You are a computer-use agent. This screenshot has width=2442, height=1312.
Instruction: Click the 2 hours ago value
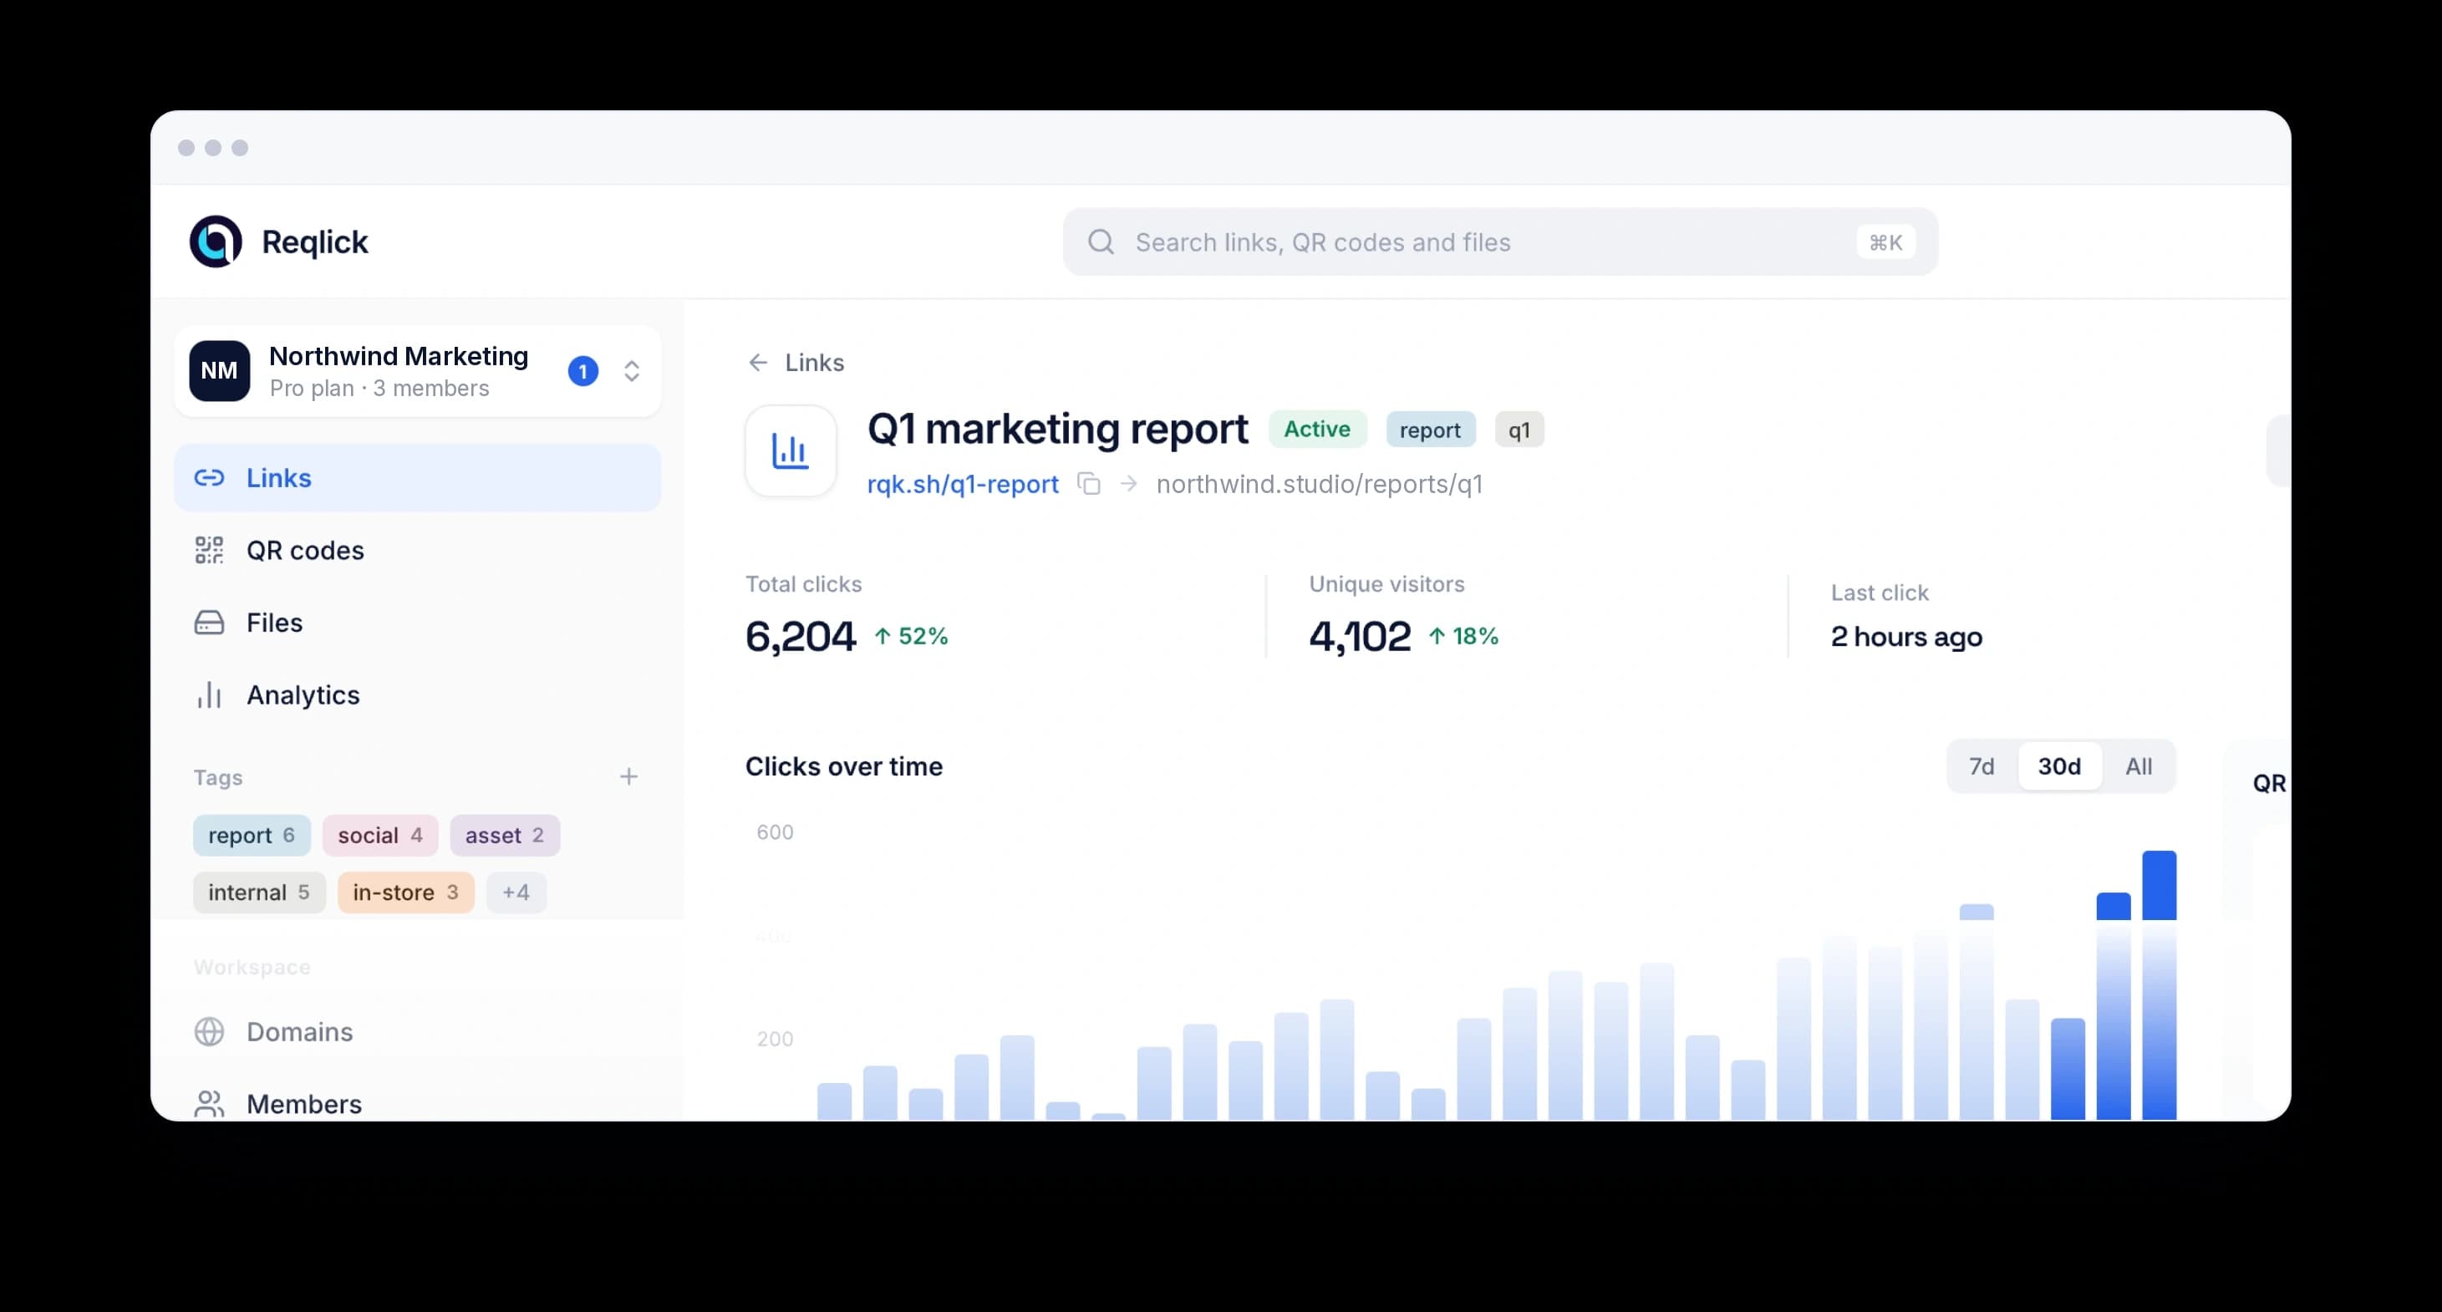point(1905,636)
